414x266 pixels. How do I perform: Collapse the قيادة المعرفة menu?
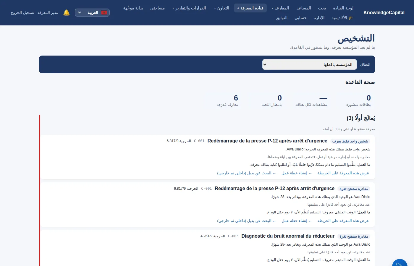click(x=250, y=8)
